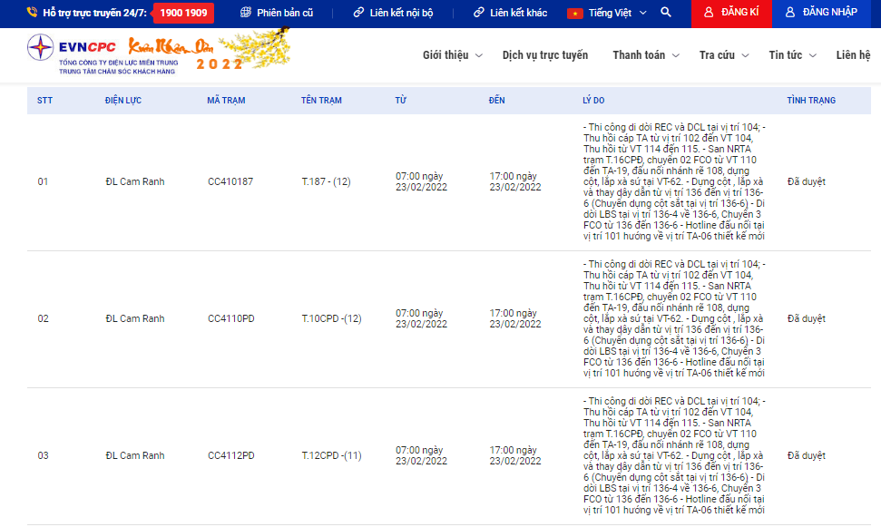
Task: Expand the Giới thiệu menu
Action: tap(452, 55)
